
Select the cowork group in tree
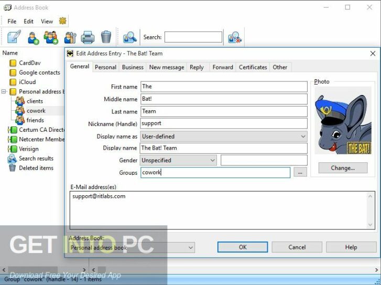36,111
